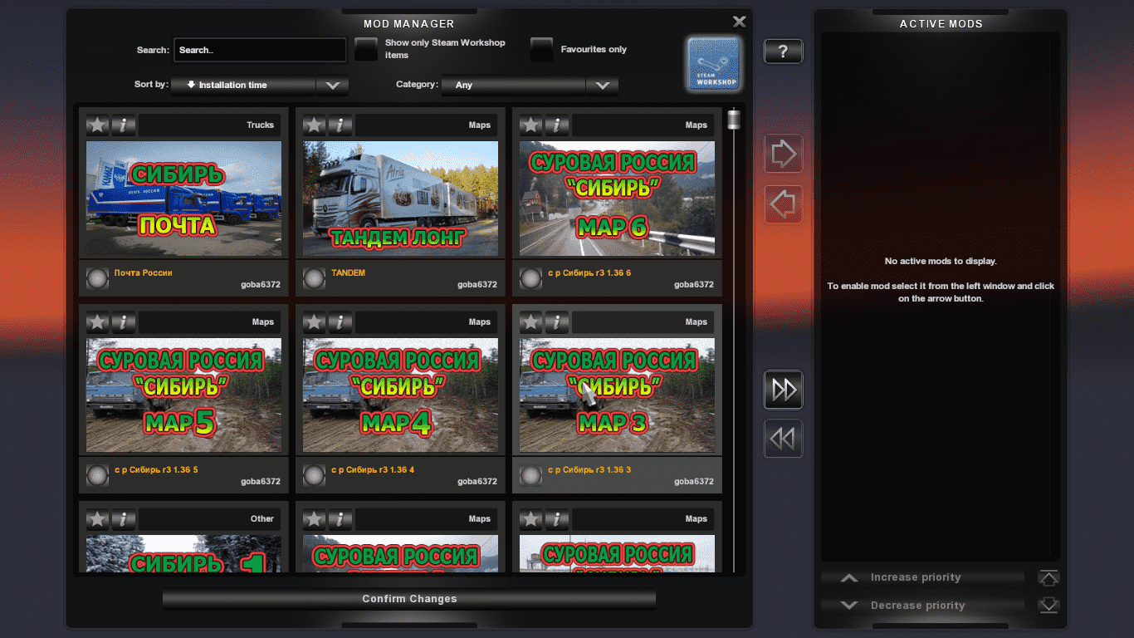Select the Суровая Россия Map 5 thumbnail
The width and height of the screenshot is (1134, 638).
point(183,395)
